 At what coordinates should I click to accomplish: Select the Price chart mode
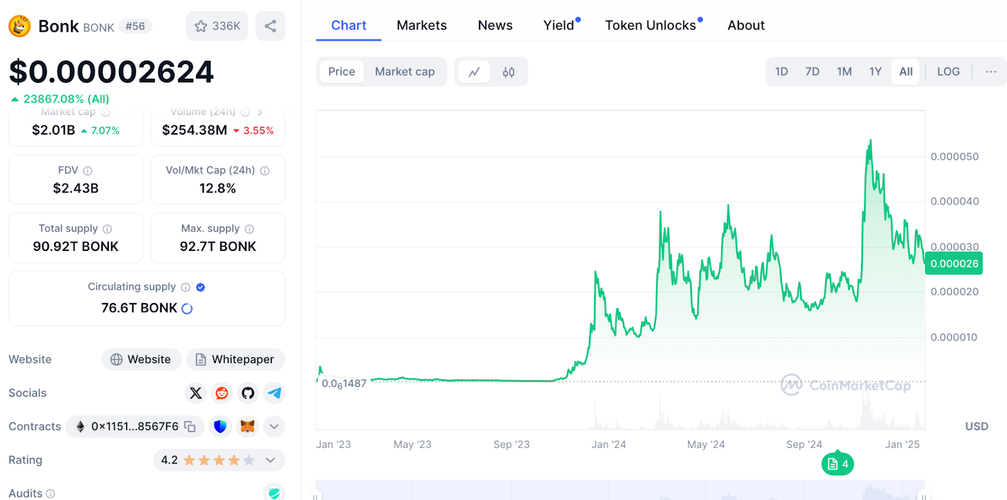coord(342,72)
